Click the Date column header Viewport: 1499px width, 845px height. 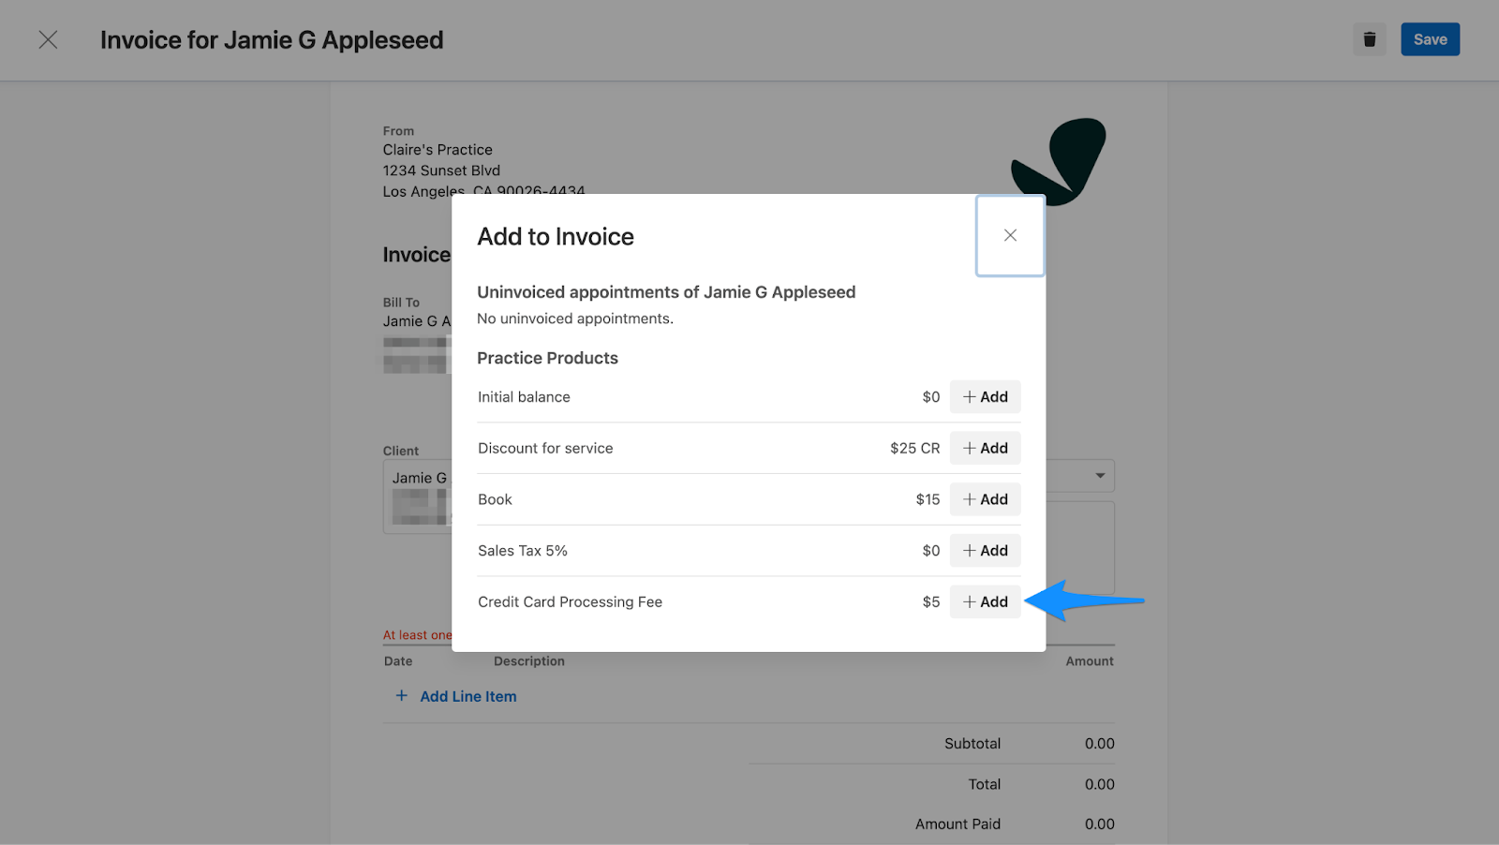click(x=398, y=661)
